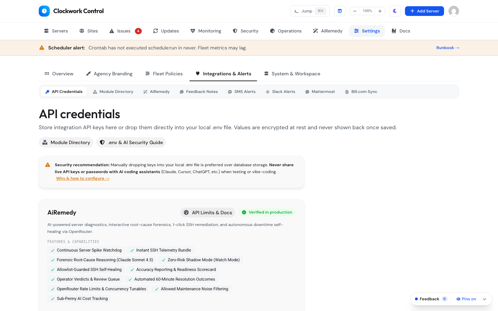Open Issues with 4 alerts
The width and height of the screenshot is (498, 311).
(125, 31)
